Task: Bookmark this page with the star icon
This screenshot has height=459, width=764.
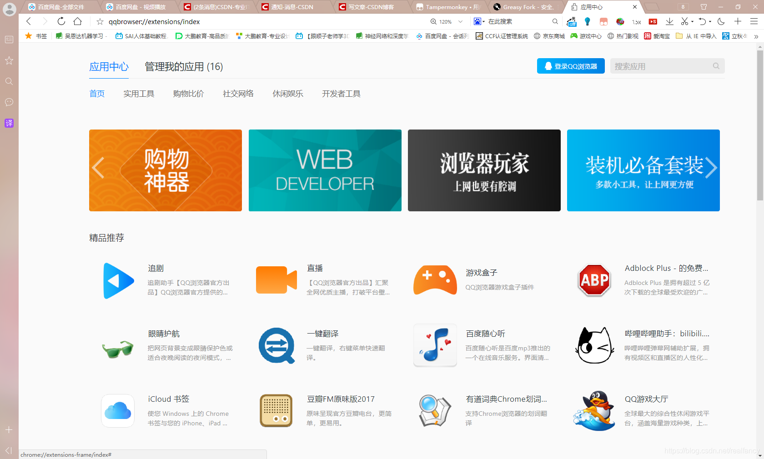Action: tap(100, 21)
